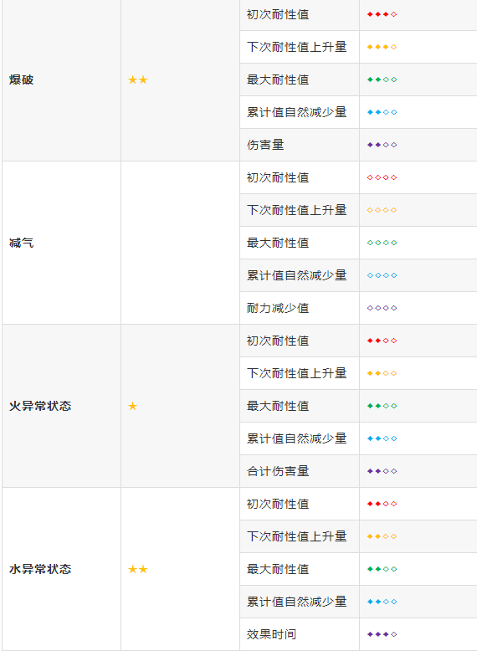The height and width of the screenshot is (651, 477).
Task: Click the 伤害量 label under 爆破
Action: pyautogui.click(x=265, y=145)
